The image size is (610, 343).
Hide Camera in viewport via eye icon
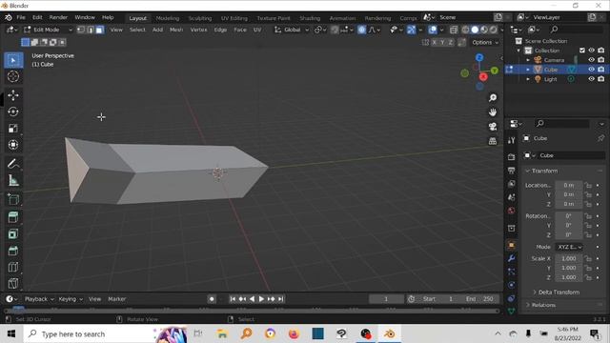coord(591,60)
